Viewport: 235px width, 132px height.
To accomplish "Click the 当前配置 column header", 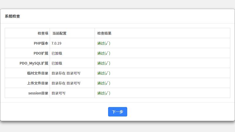I will point(59,33).
